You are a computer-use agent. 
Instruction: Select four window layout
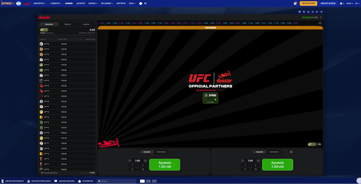point(154,181)
